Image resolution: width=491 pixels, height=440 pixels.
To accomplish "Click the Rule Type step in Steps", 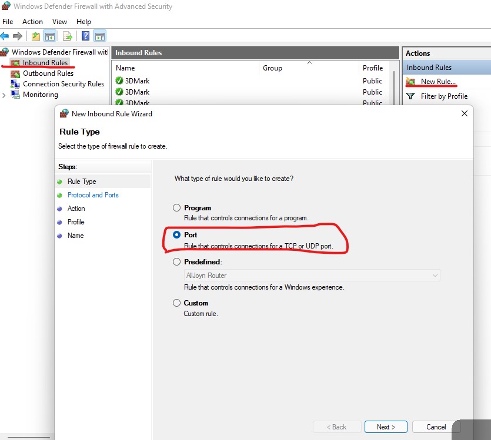I will (x=82, y=182).
